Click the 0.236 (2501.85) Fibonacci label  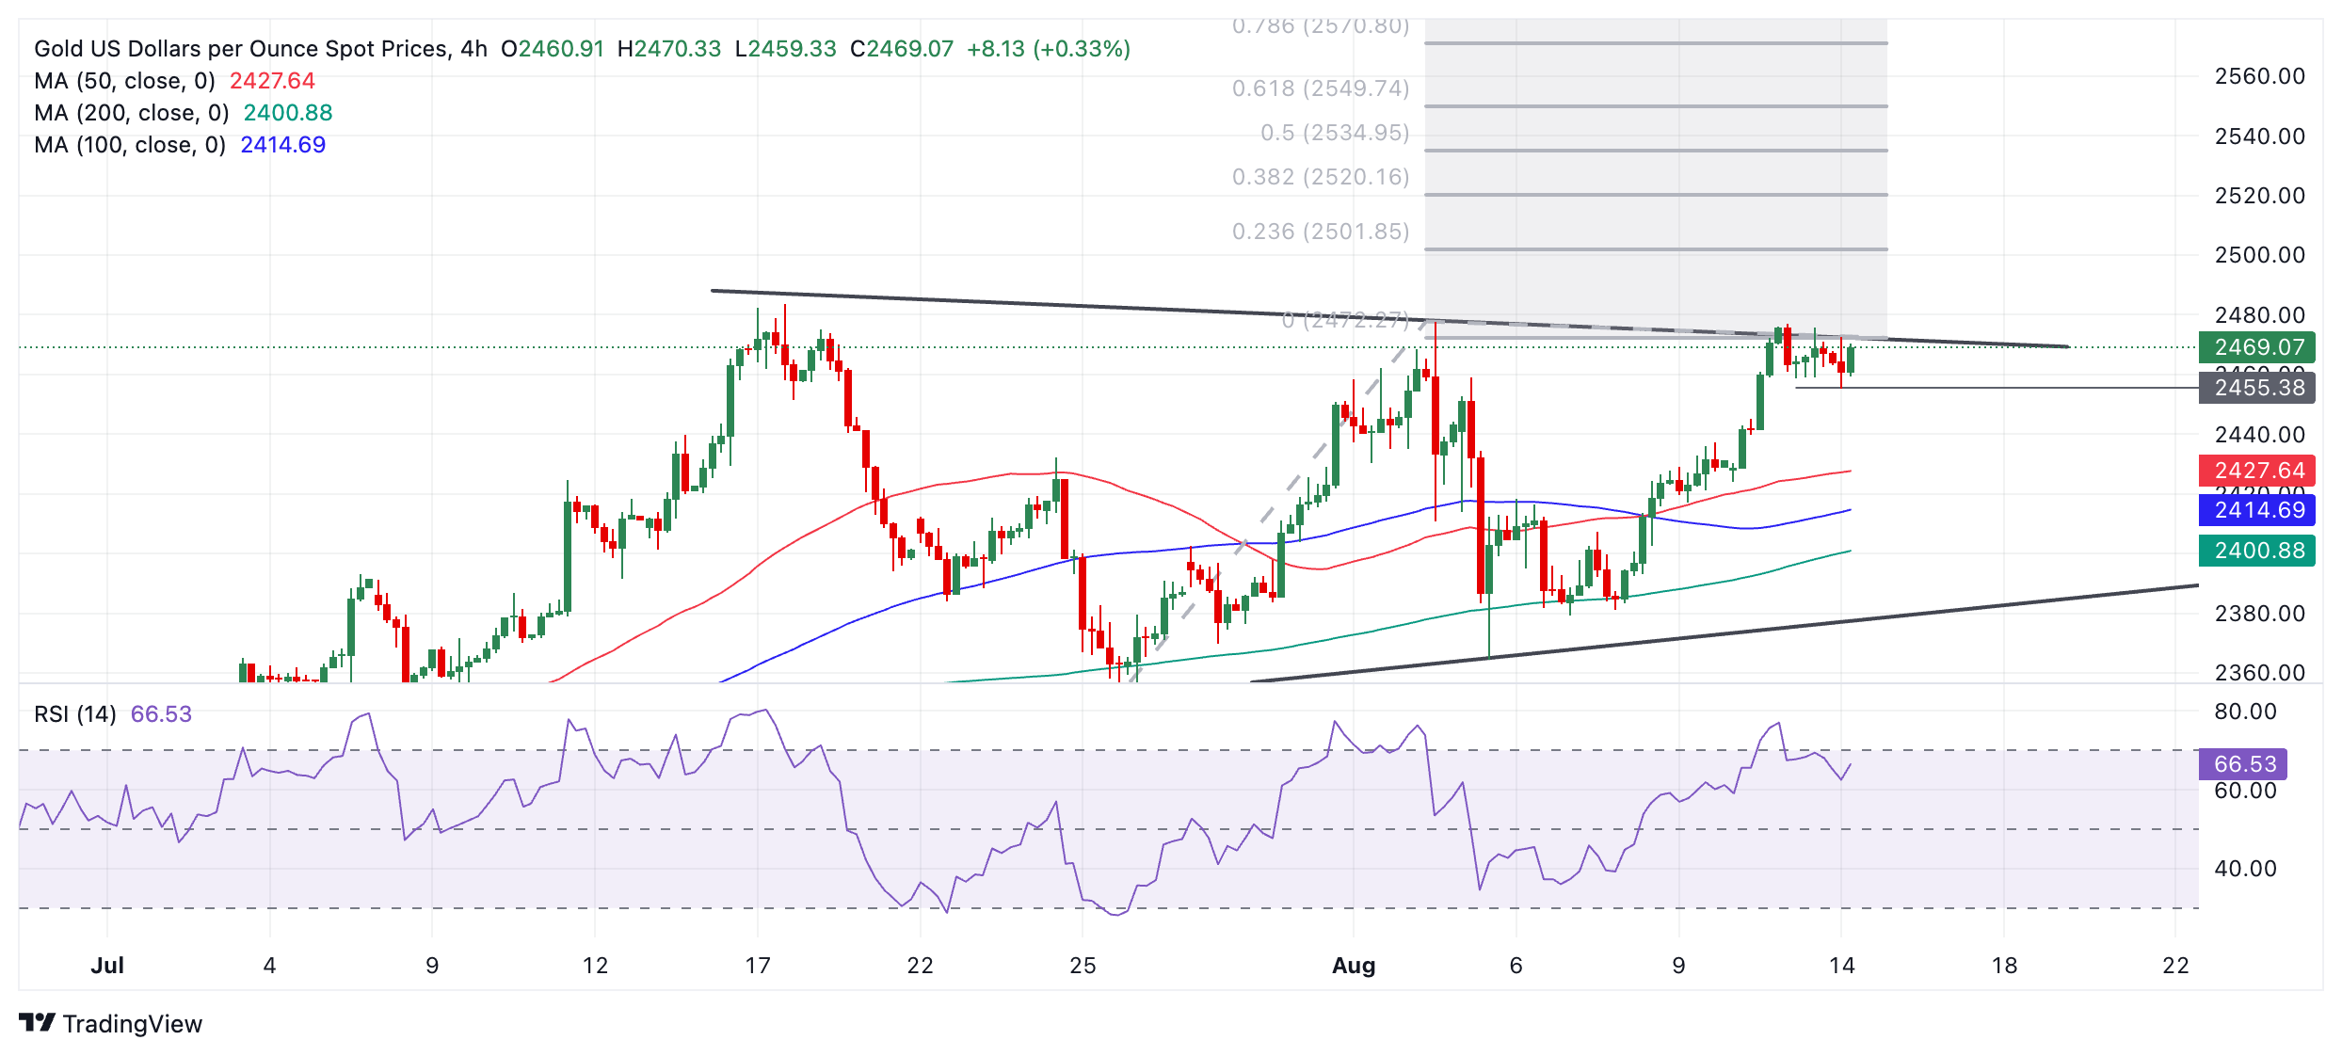(x=1320, y=232)
